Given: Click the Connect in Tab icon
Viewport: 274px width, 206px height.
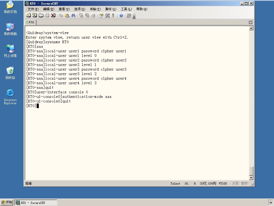Looking at the screenshot, I should [41, 16].
